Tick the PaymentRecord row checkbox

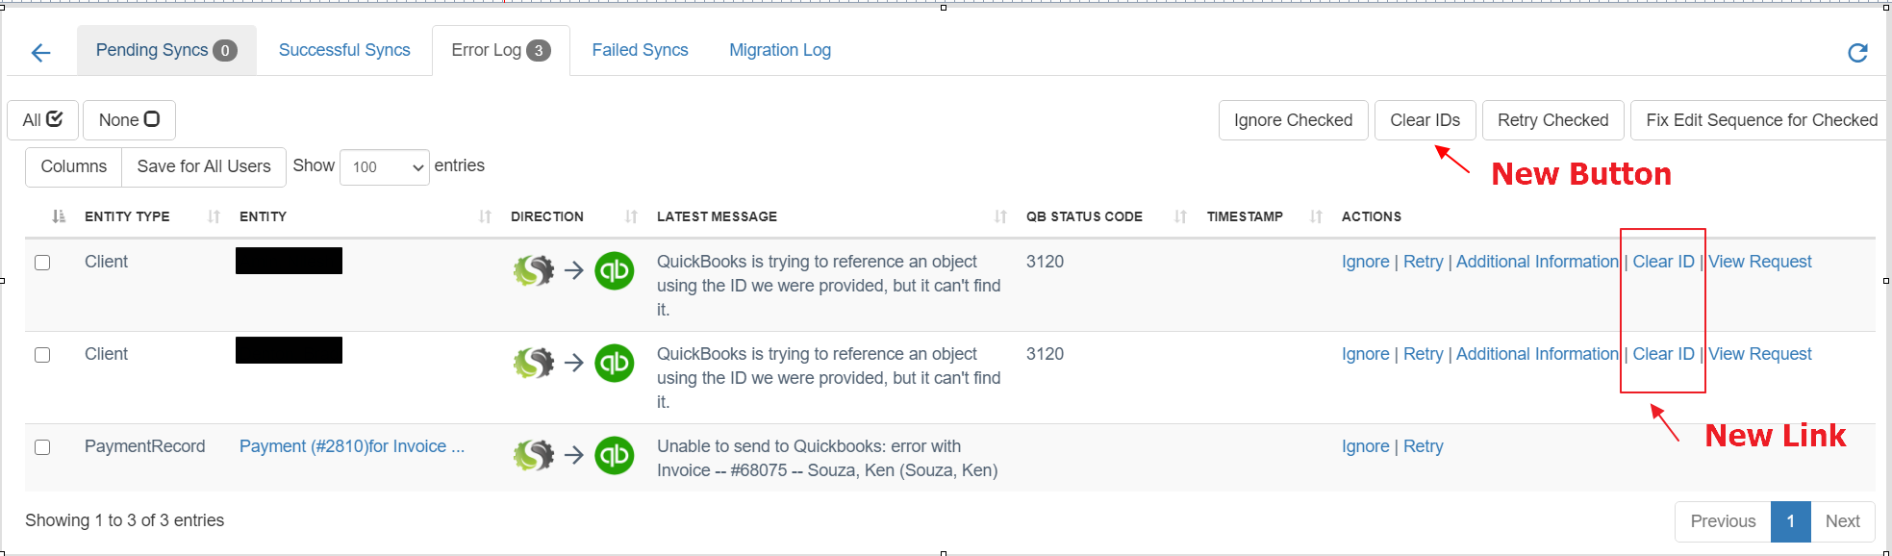coord(42,447)
